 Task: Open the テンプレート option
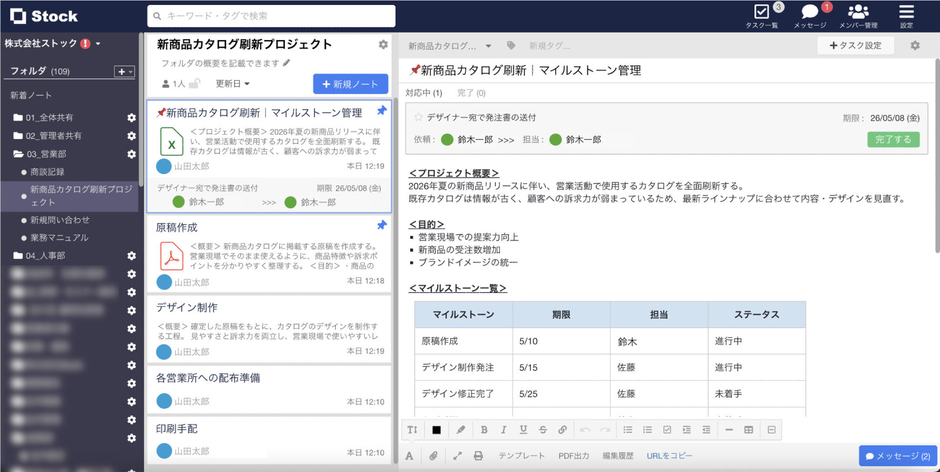point(521,456)
